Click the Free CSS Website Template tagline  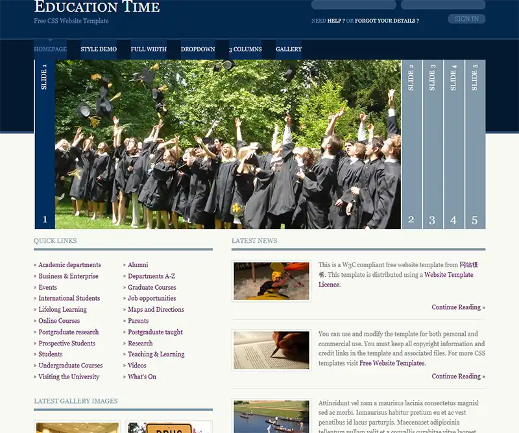(x=71, y=21)
